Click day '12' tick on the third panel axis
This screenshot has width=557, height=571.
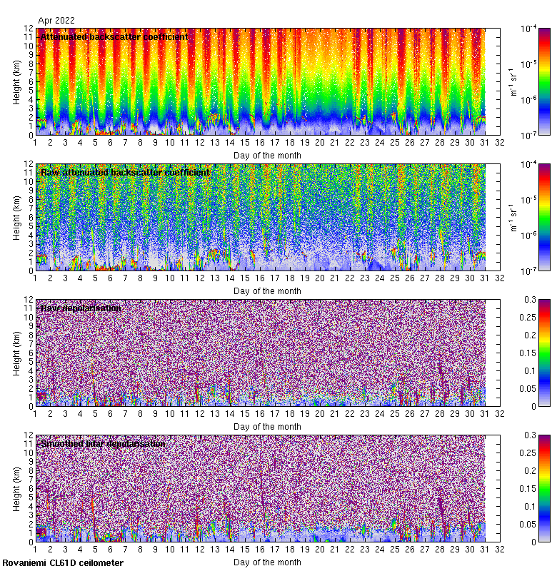200,414
